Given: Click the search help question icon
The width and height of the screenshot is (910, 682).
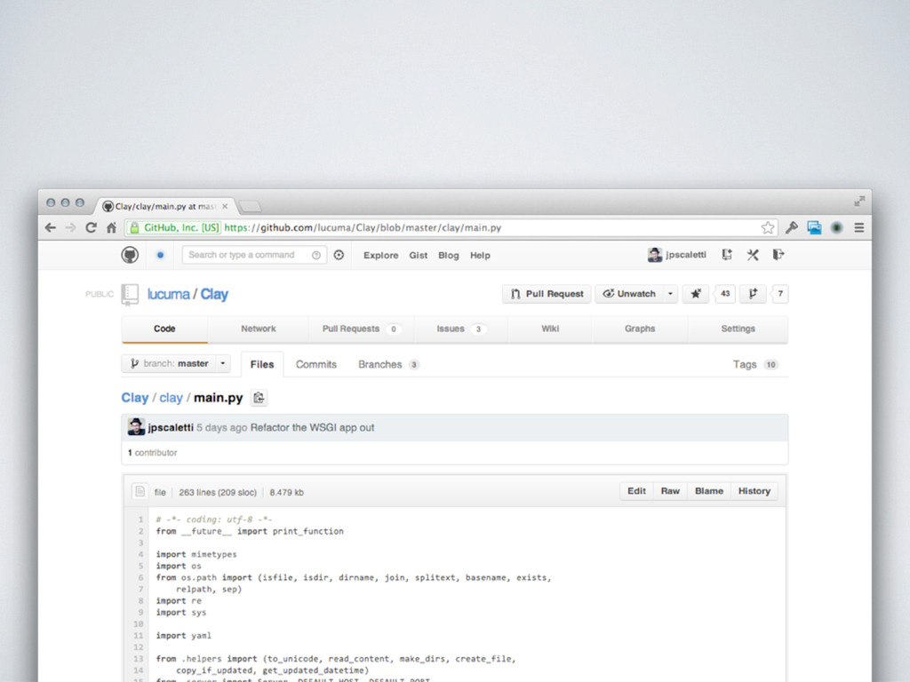Looking at the screenshot, I should [316, 255].
